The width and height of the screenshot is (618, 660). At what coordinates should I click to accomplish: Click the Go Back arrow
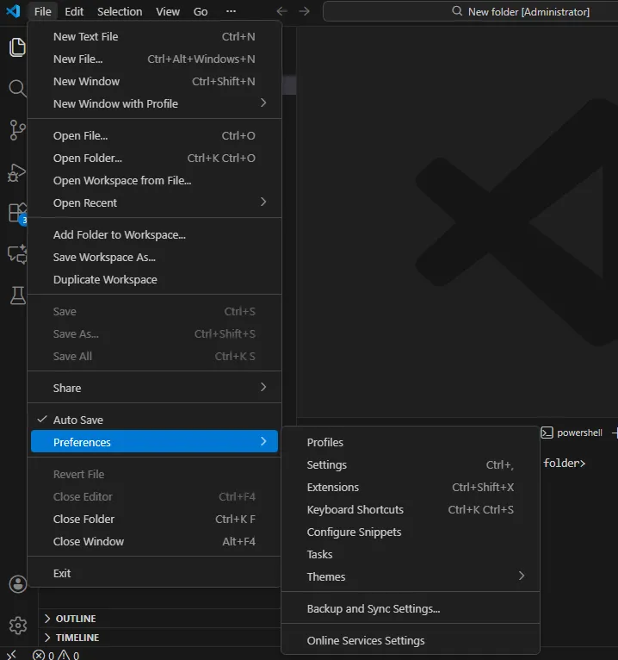(x=282, y=11)
